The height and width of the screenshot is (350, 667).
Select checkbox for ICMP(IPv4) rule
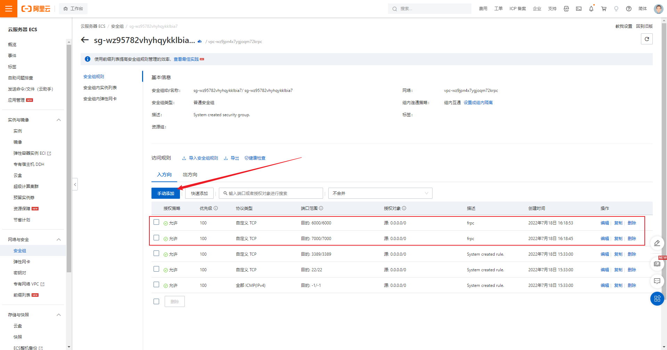tap(156, 284)
